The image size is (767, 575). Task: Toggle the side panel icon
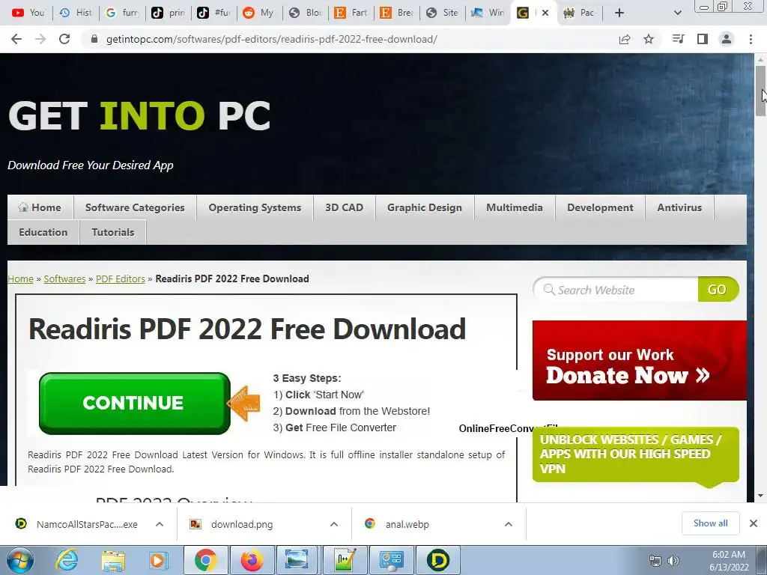pyautogui.click(x=703, y=39)
